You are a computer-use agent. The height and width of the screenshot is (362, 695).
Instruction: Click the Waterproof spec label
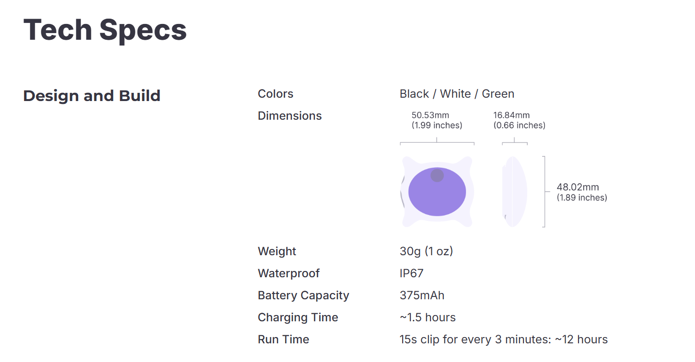[x=289, y=273]
